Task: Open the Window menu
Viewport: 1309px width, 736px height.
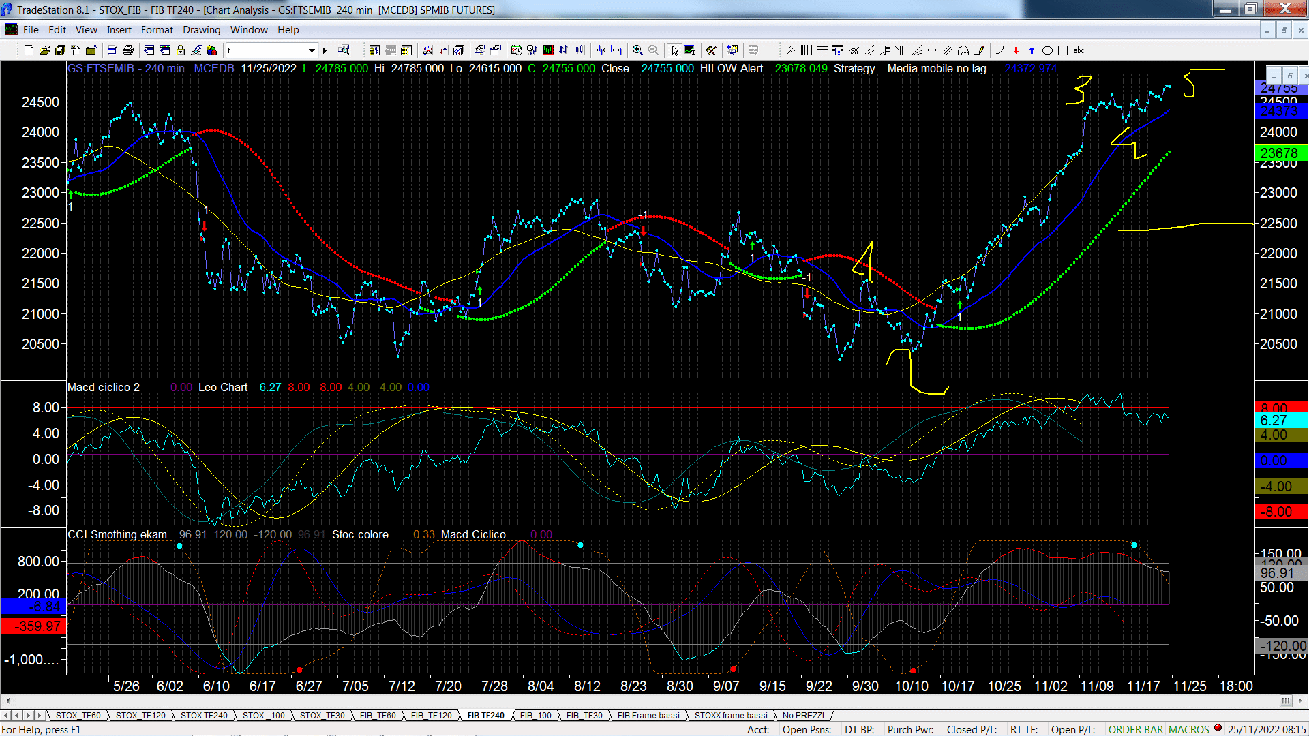Action: (249, 30)
